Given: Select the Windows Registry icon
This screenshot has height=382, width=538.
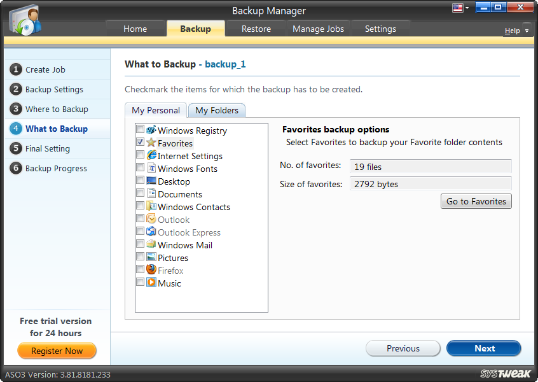Looking at the screenshot, I should (x=151, y=131).
